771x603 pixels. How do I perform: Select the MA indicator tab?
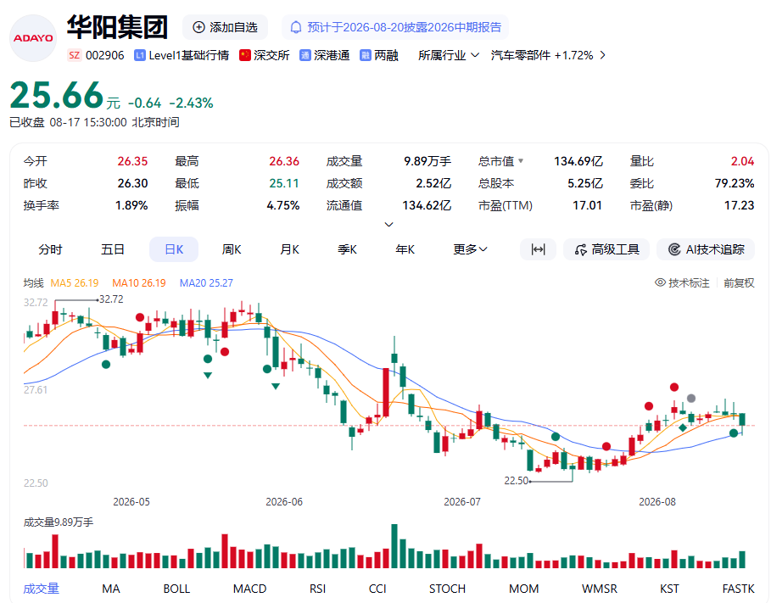[x=111, y=589]
